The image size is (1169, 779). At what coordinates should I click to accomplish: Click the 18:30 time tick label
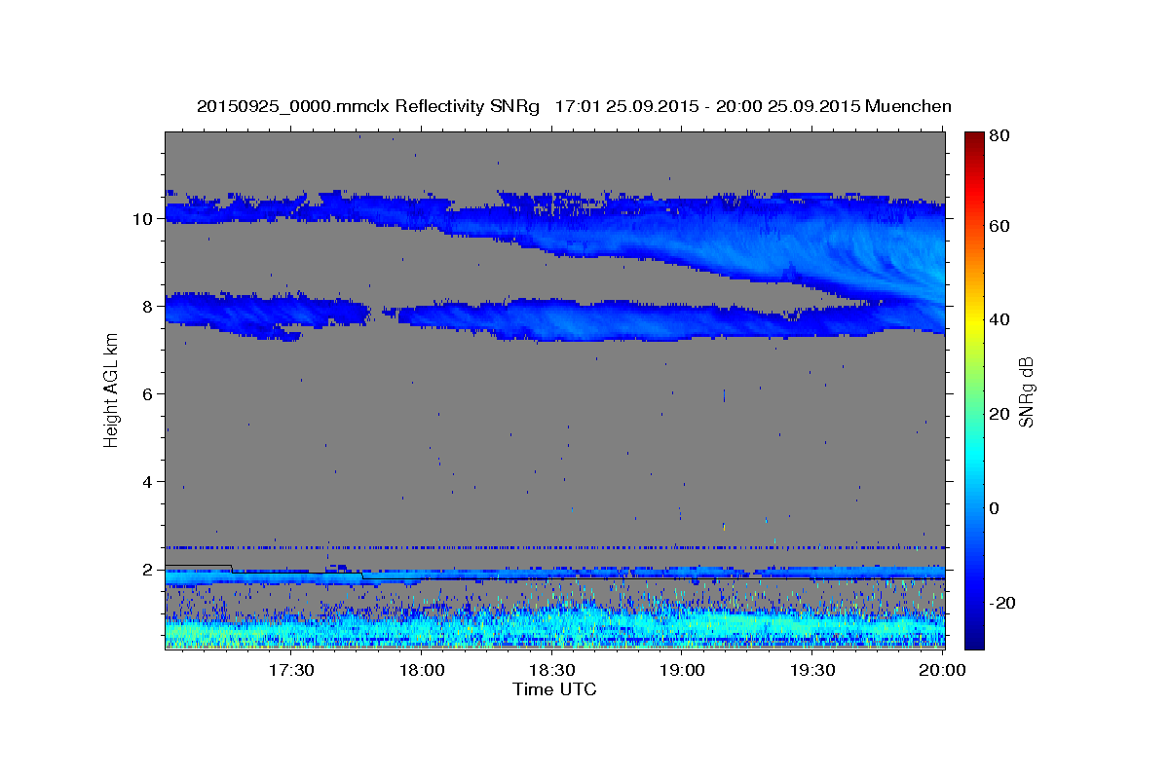click(x=552, y=671)
